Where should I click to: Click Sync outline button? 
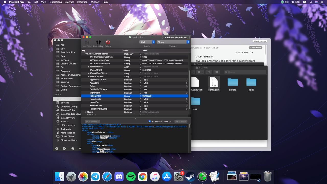click(92, 121)
